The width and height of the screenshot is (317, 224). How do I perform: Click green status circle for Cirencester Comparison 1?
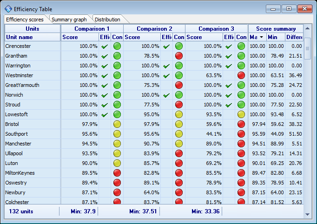pyautogui.click(x=117, y=46)
